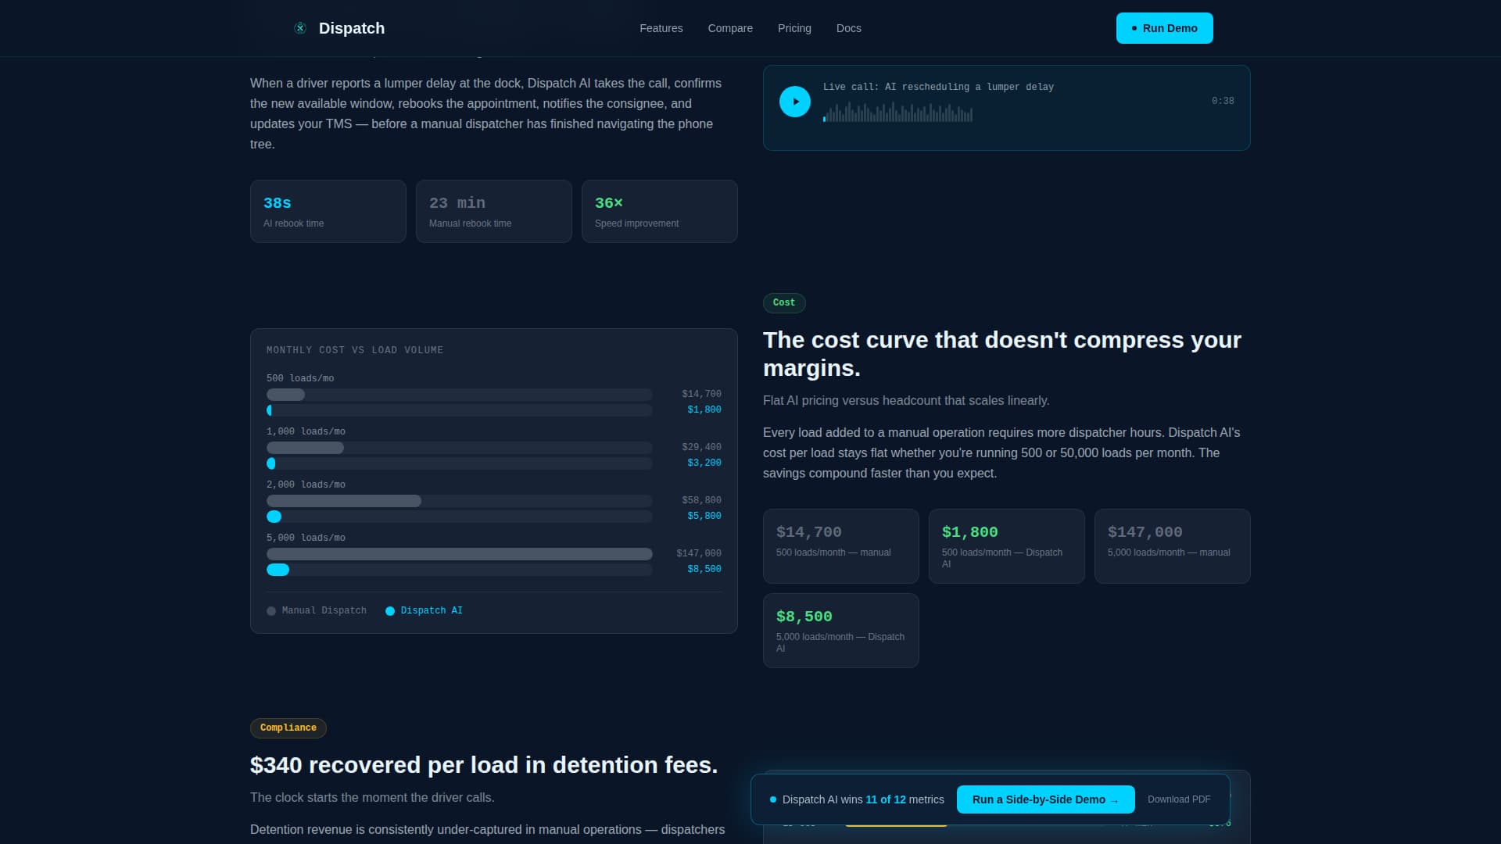Click the live call caption text
Image resolution: width=1501 pixels, height=844 pixels.
point(938,87)
